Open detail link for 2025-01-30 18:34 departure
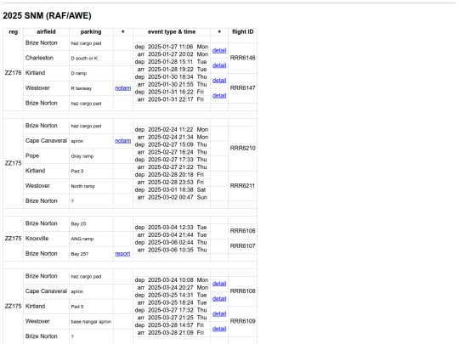Image resolution: width=459 pixels, height=344 pixels. click(x=219, y=80)
